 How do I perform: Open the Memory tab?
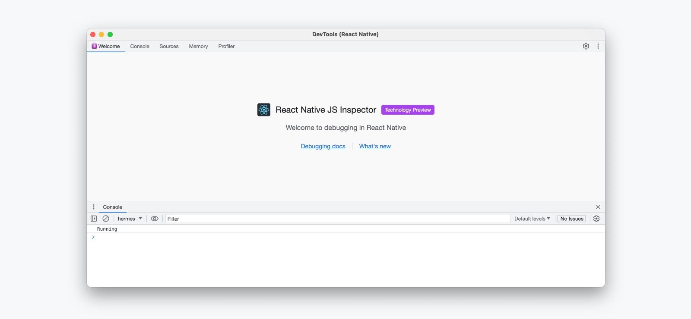pyautogui.click(x=198, y=46)
